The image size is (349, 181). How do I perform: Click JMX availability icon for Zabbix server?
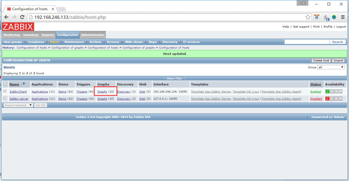pyautogui.click(x=336, y=99)
